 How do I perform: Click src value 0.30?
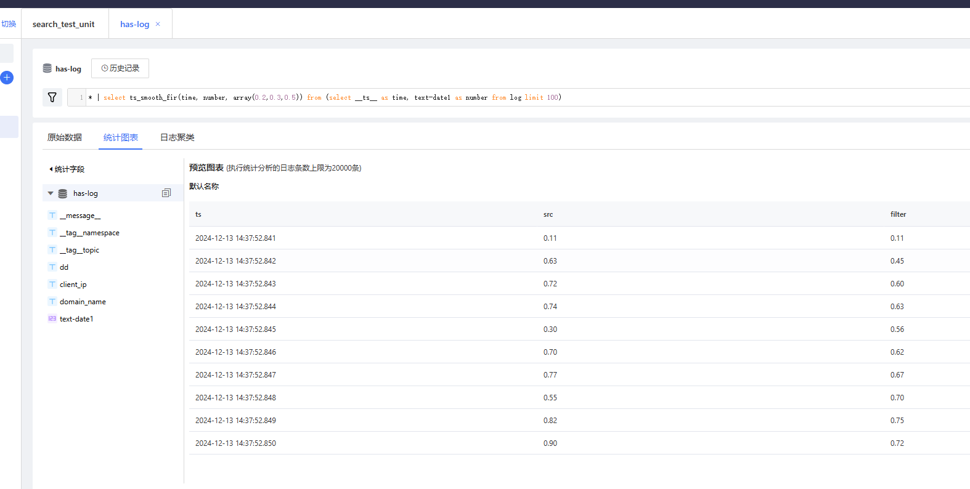[550, 329]
